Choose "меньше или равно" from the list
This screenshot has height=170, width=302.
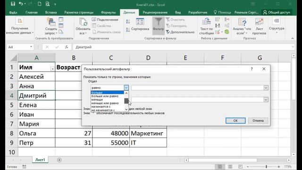(107, 103)
